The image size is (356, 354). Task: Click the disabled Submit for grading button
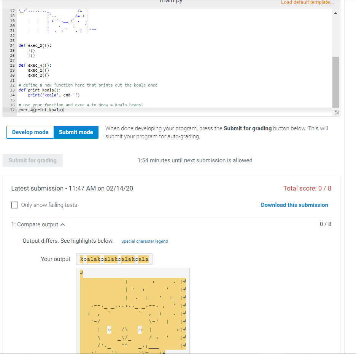33,160
